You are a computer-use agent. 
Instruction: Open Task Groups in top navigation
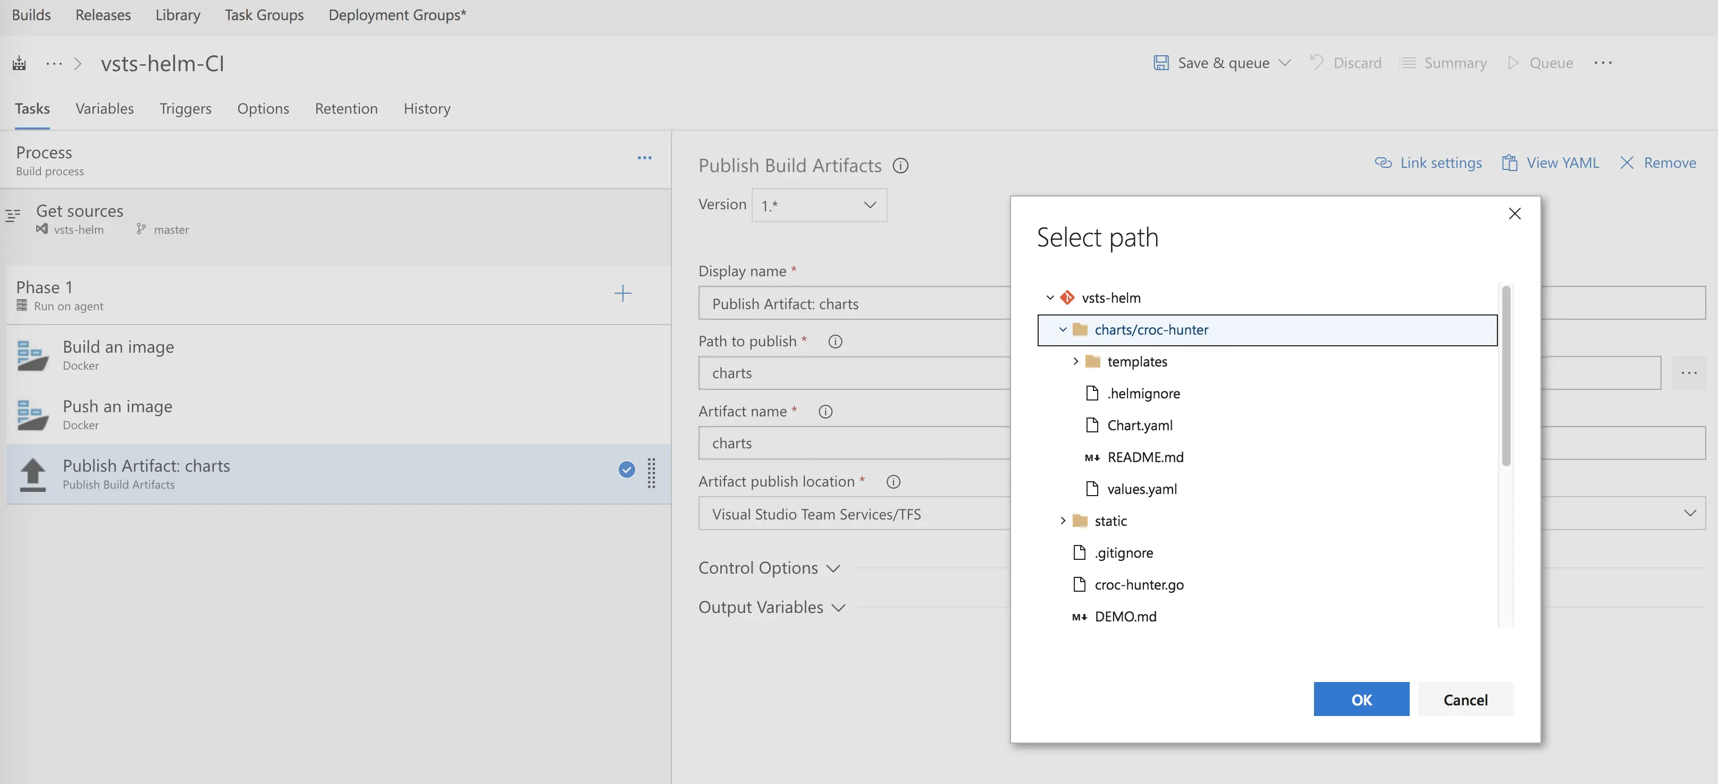pyautogui.click(x=264, y=15)
